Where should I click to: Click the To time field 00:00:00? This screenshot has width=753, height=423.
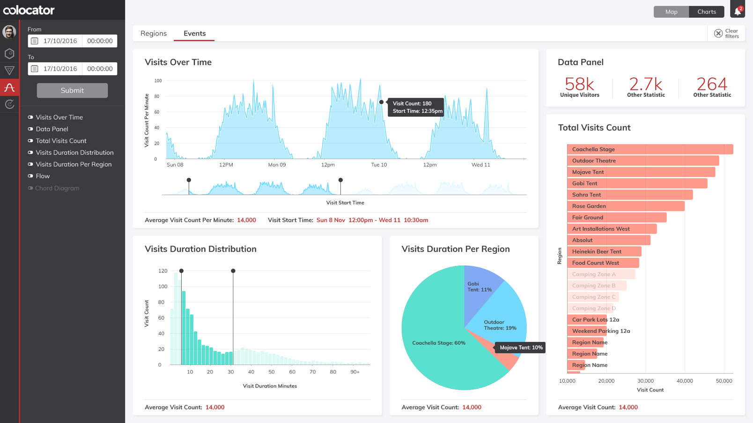(100, 69)
